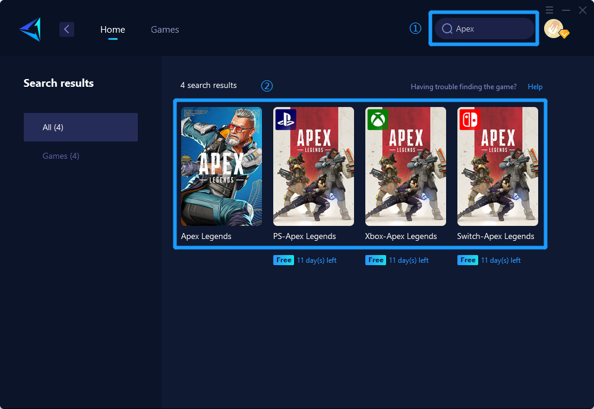Viewport: 594px width, 409px height.
Task: Click the 'Search results' heading
Action: [59, 83]
